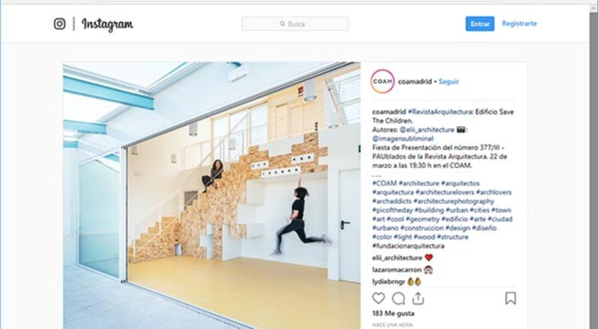Viewport: 598px width, 329px height.
Task: View the 183 Me gusta likes list
Action: pyautogui.click(x=393, y=313)
